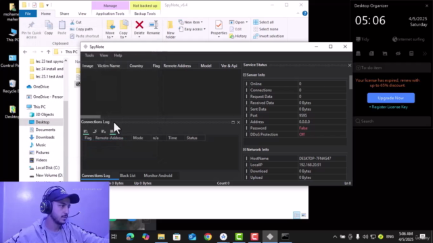Click the Port value 9595
The image size is (433, 243).
click(303, 115)
